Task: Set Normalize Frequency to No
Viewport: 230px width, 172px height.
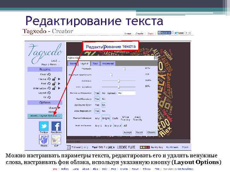Action: (103, 93)
